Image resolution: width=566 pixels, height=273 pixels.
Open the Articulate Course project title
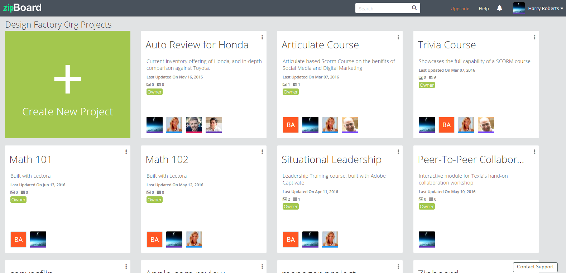(320, 45)
